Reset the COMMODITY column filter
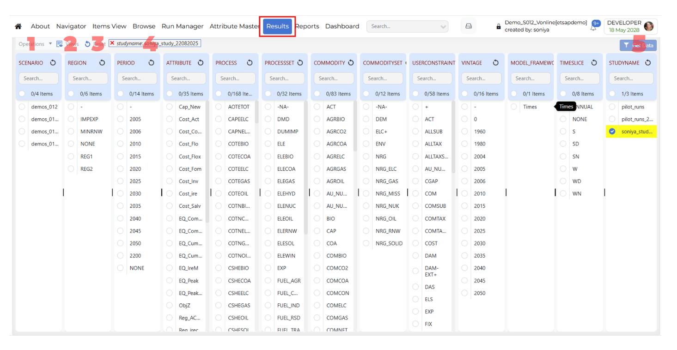The image size is (677, 350). pyautogui.click(x=351, y=63)
